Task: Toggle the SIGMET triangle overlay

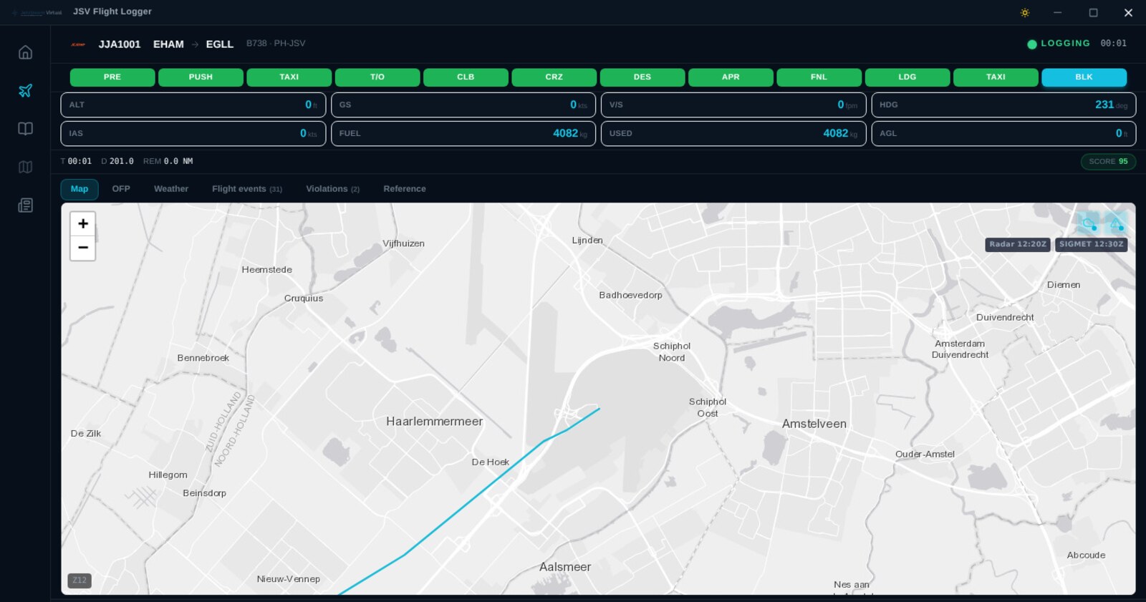Action: click(1116, 224)
